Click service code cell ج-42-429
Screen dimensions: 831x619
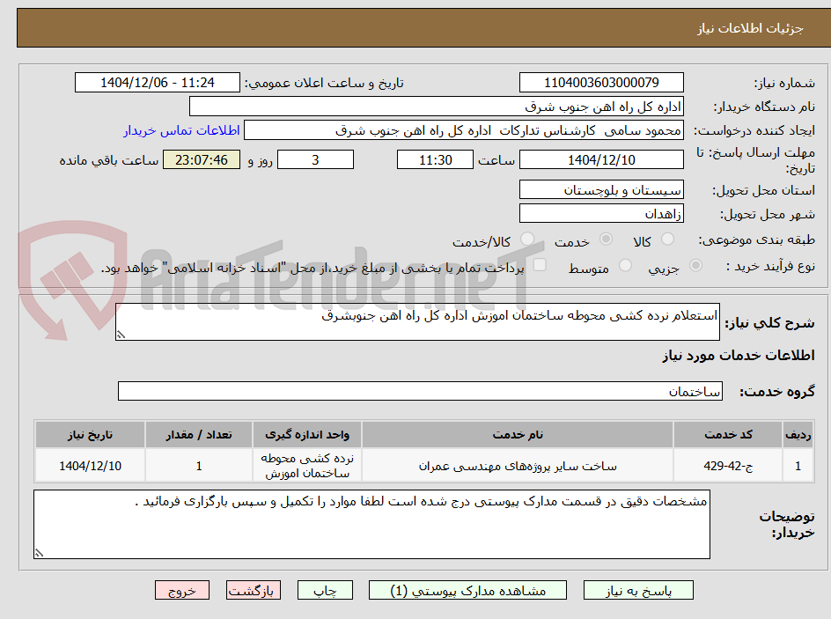pos(728,465)
